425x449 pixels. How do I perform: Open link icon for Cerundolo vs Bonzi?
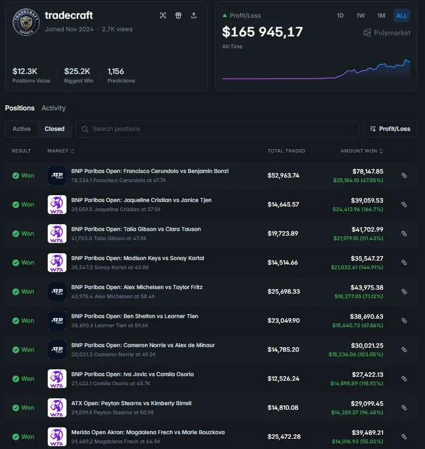click(404, 175)
